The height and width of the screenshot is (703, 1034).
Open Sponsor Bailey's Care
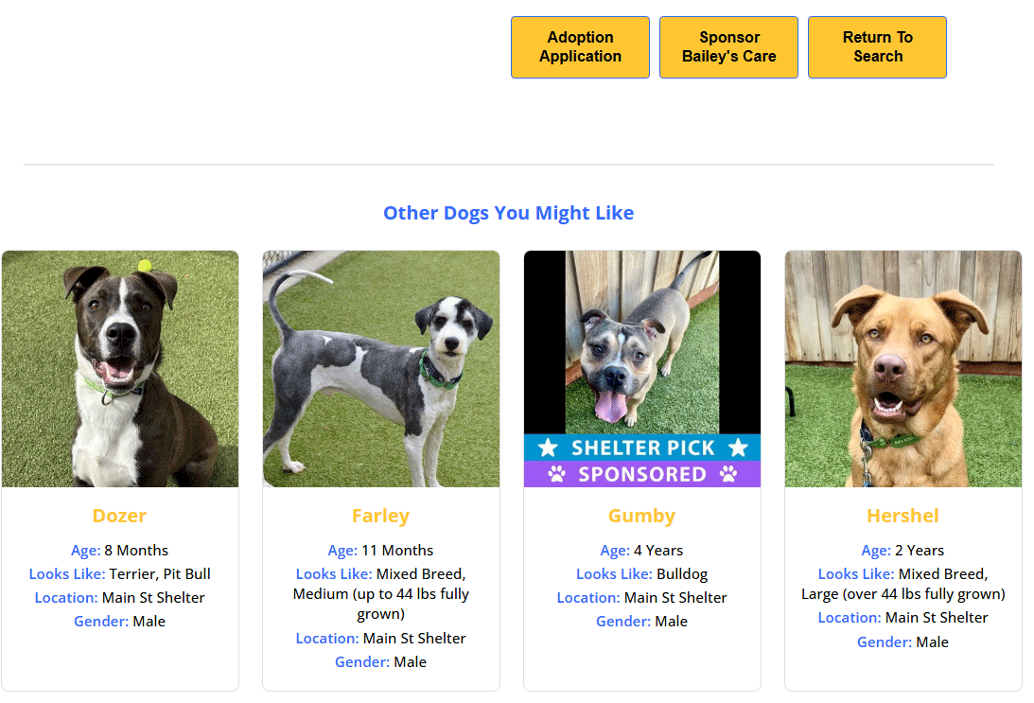[x=728, y=47]
